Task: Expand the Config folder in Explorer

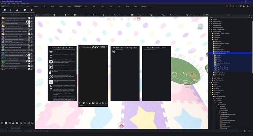Action: click(213, 55)
